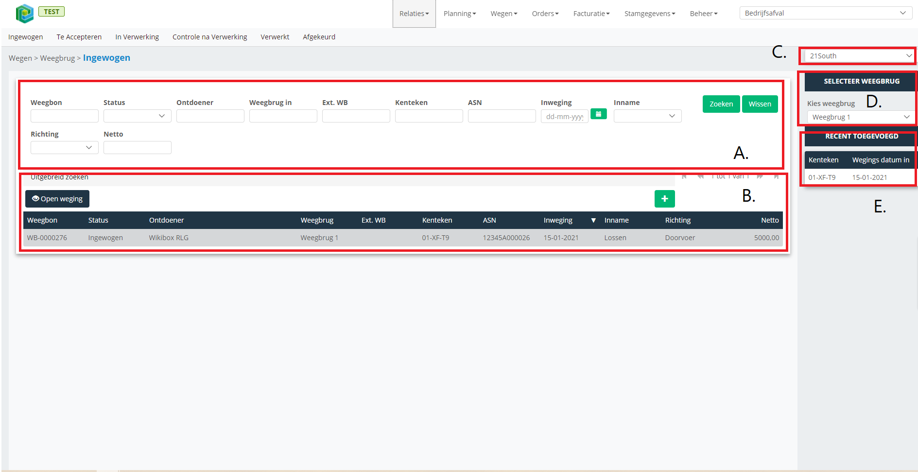Sort by Richting column header
The height and width of the screenshot is (472, 918).
(678, 220)
